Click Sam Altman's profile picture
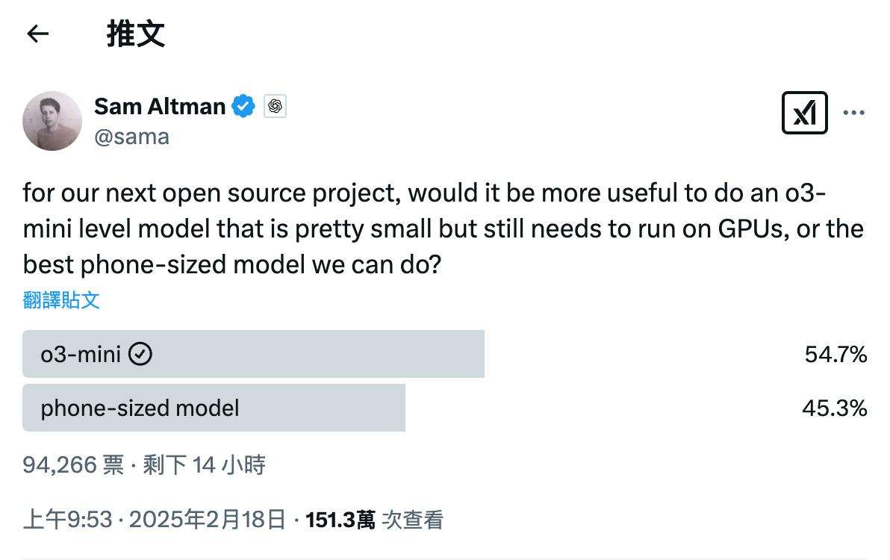This screenshot has height=560, width=890. pyautogui.click(x=52, y=119)
